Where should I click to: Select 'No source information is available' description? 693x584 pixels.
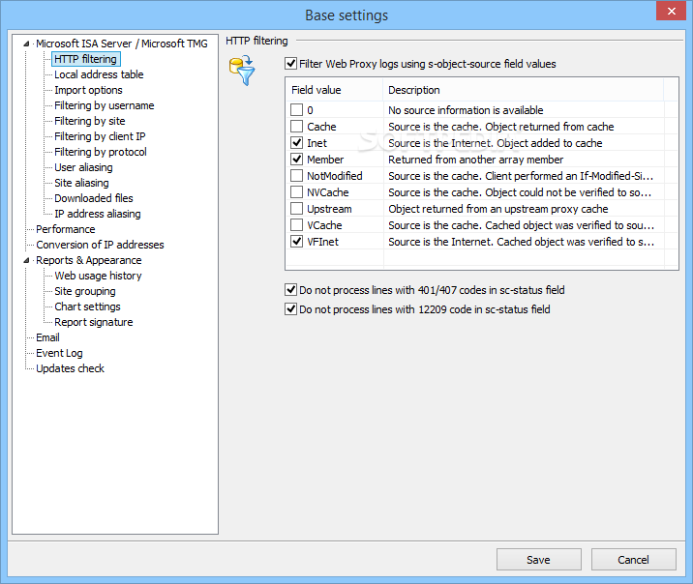click(x=466, y=110)
